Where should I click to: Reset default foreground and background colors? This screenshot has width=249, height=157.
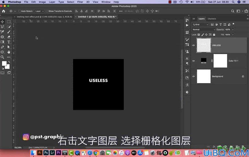[x=3, y=68]
